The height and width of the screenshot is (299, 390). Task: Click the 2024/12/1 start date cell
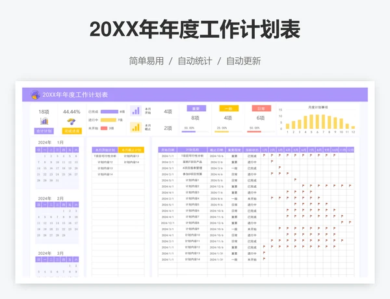click(x=168, y=223)
